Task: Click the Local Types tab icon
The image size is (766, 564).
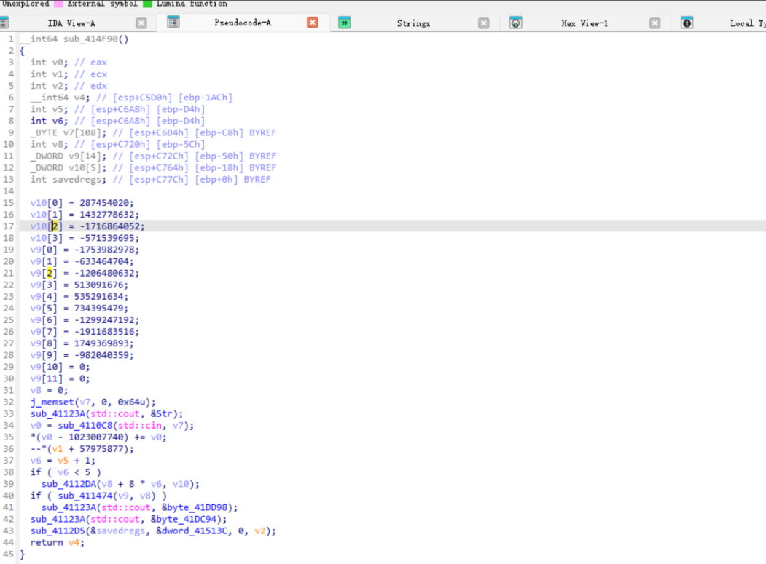Action: pos(687,23)
